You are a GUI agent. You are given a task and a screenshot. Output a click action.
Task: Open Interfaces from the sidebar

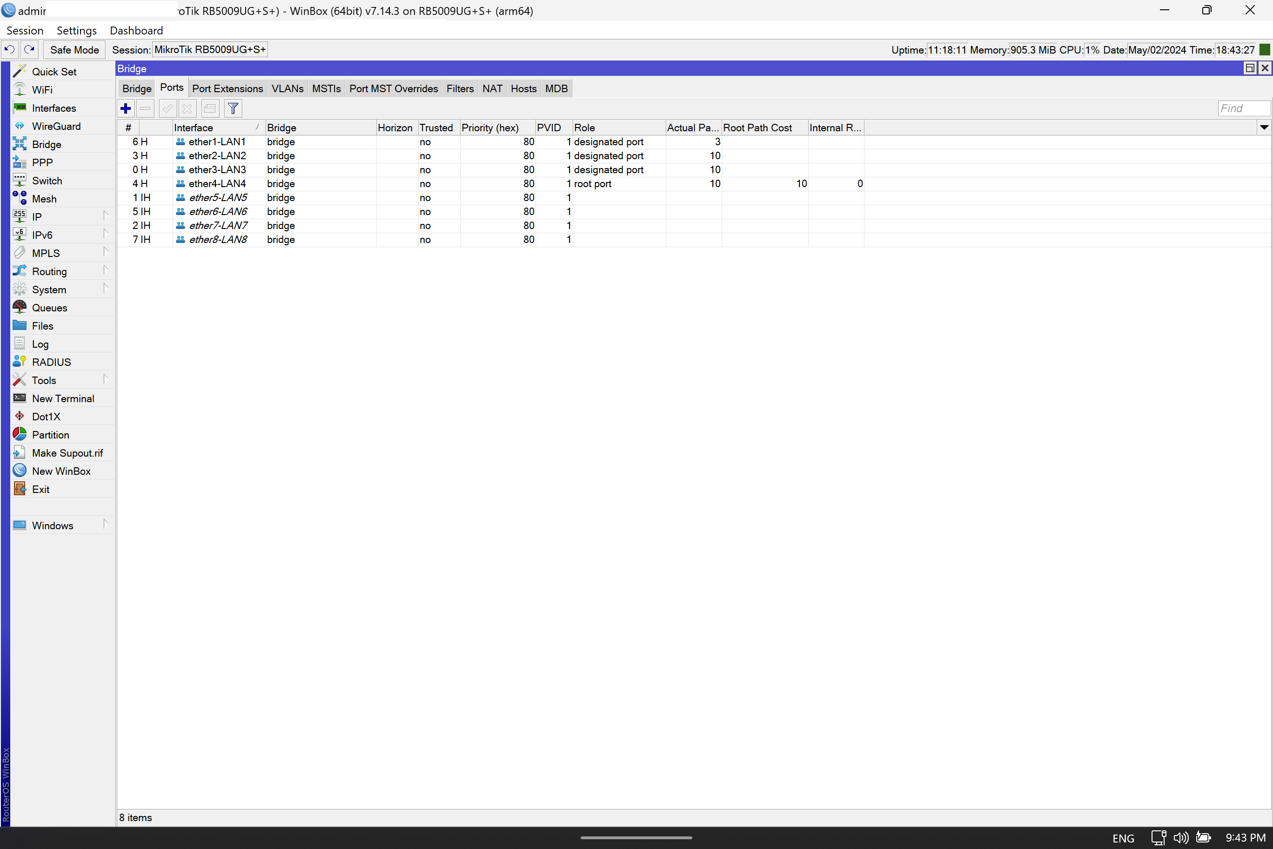(62, 108)
